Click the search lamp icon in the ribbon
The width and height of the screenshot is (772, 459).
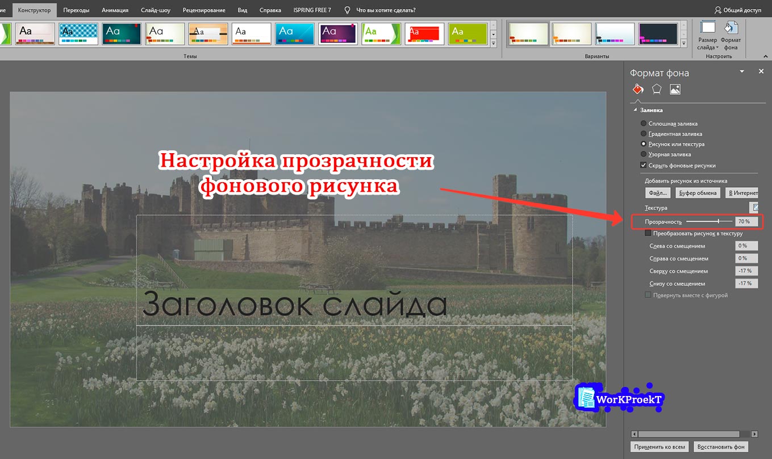point(345,10)
